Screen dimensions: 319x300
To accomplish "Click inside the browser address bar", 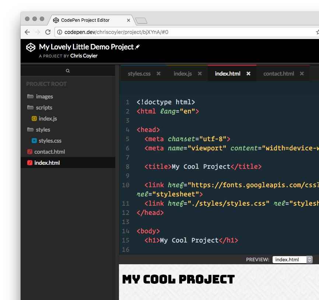I will (x=147, y=32).
